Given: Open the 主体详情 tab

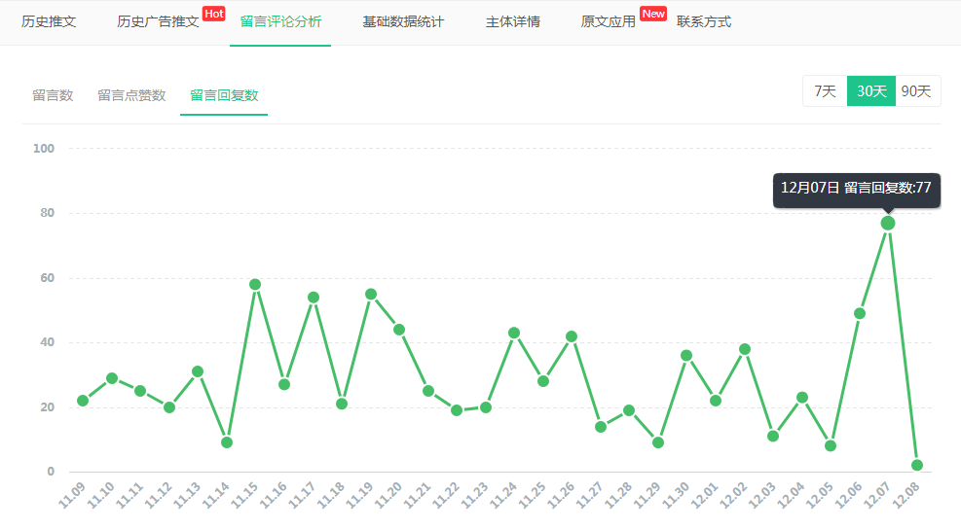Looking at the screenshot, I should click(513, 22).
